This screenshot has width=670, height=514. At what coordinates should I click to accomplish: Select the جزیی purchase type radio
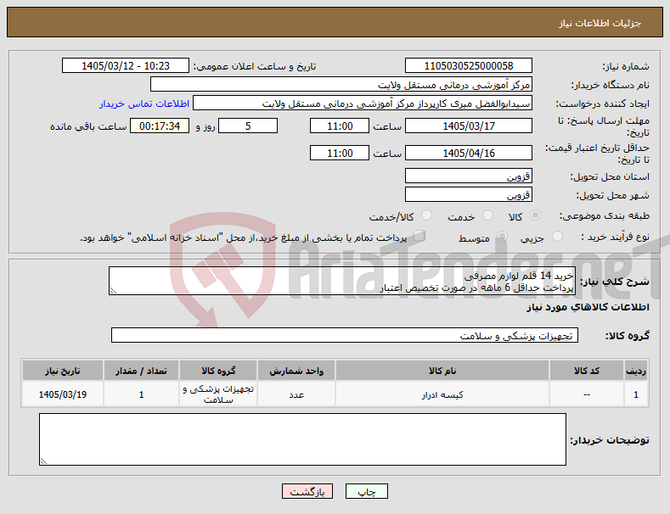click(557, 236)
